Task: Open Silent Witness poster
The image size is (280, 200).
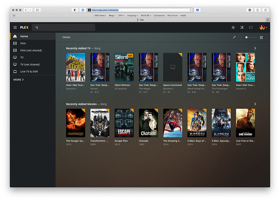Action: point(124,67)
